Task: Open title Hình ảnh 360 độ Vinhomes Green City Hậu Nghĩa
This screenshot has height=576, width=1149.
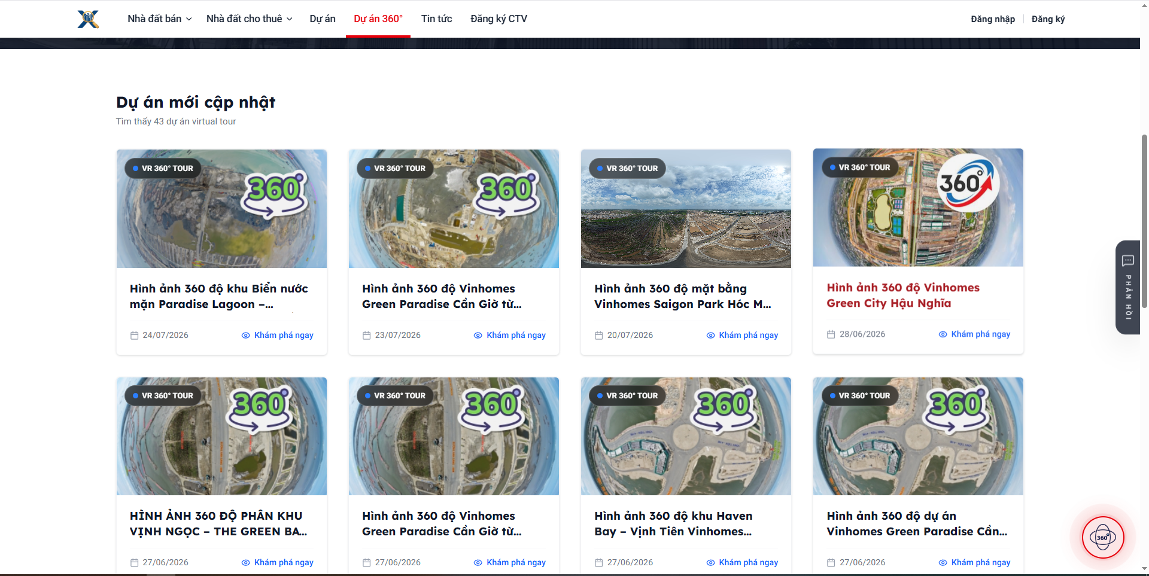Action: pos(903,295)
